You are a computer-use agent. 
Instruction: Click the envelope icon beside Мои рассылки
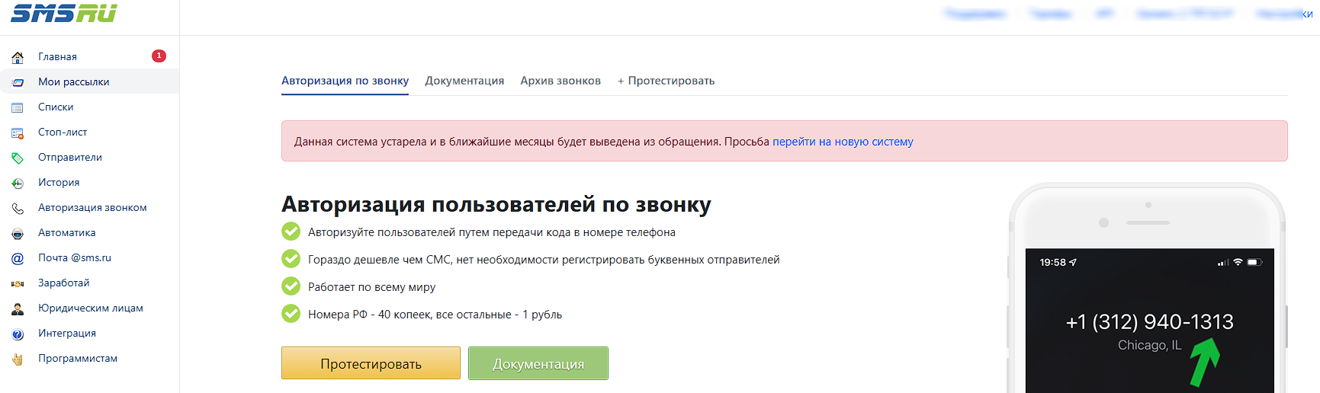pos(18,82)
